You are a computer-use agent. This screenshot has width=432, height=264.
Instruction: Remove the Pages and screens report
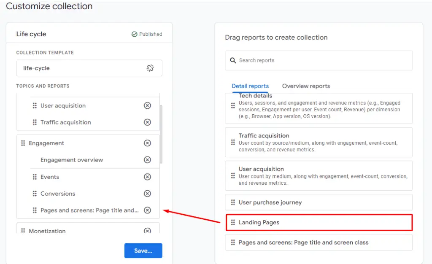[x=147, y=210]
